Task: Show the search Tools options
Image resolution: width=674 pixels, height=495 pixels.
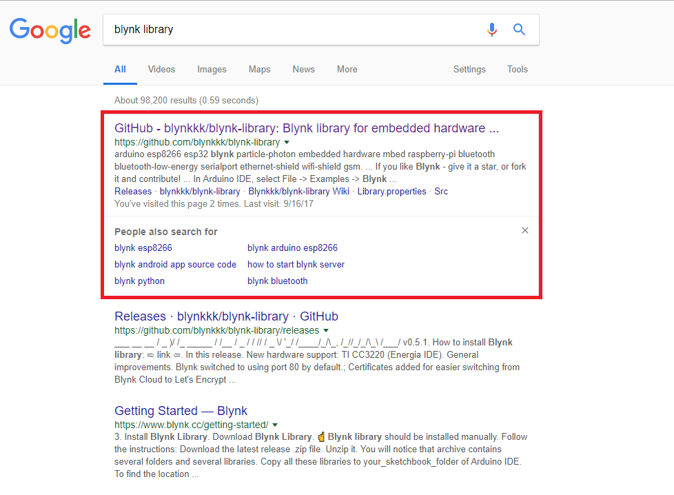Action: tap(517, 70)
